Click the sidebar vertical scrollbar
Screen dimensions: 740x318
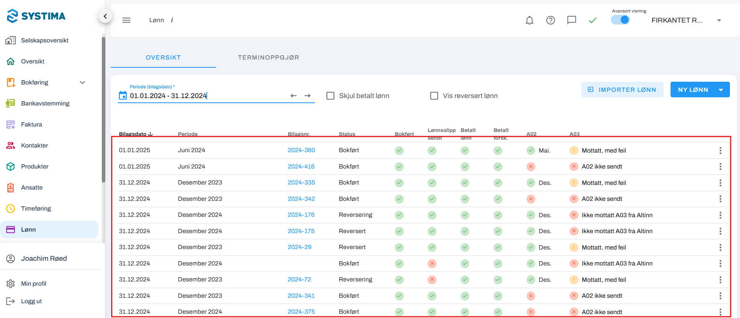pos(103,109)
